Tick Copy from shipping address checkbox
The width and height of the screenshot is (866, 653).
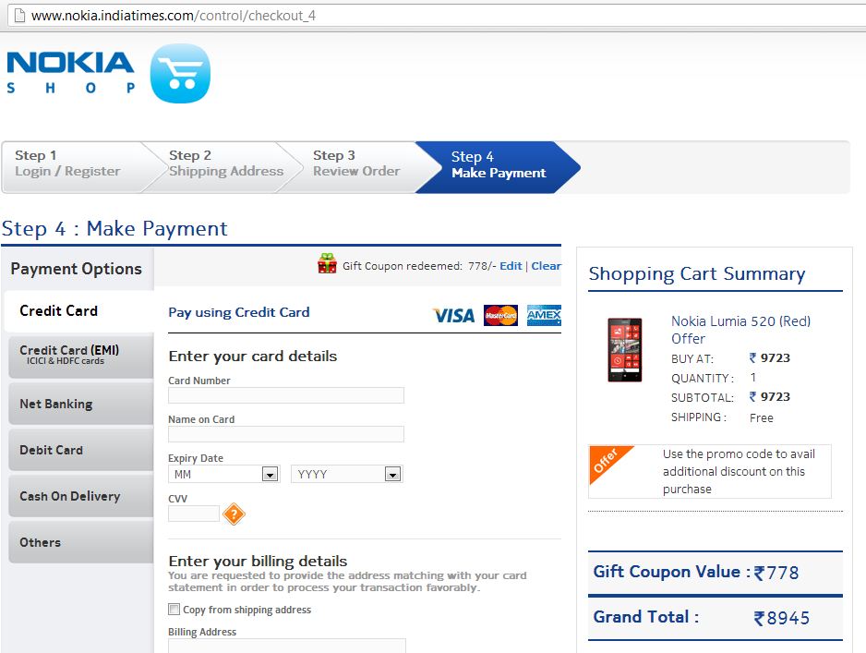pos(174,609)
